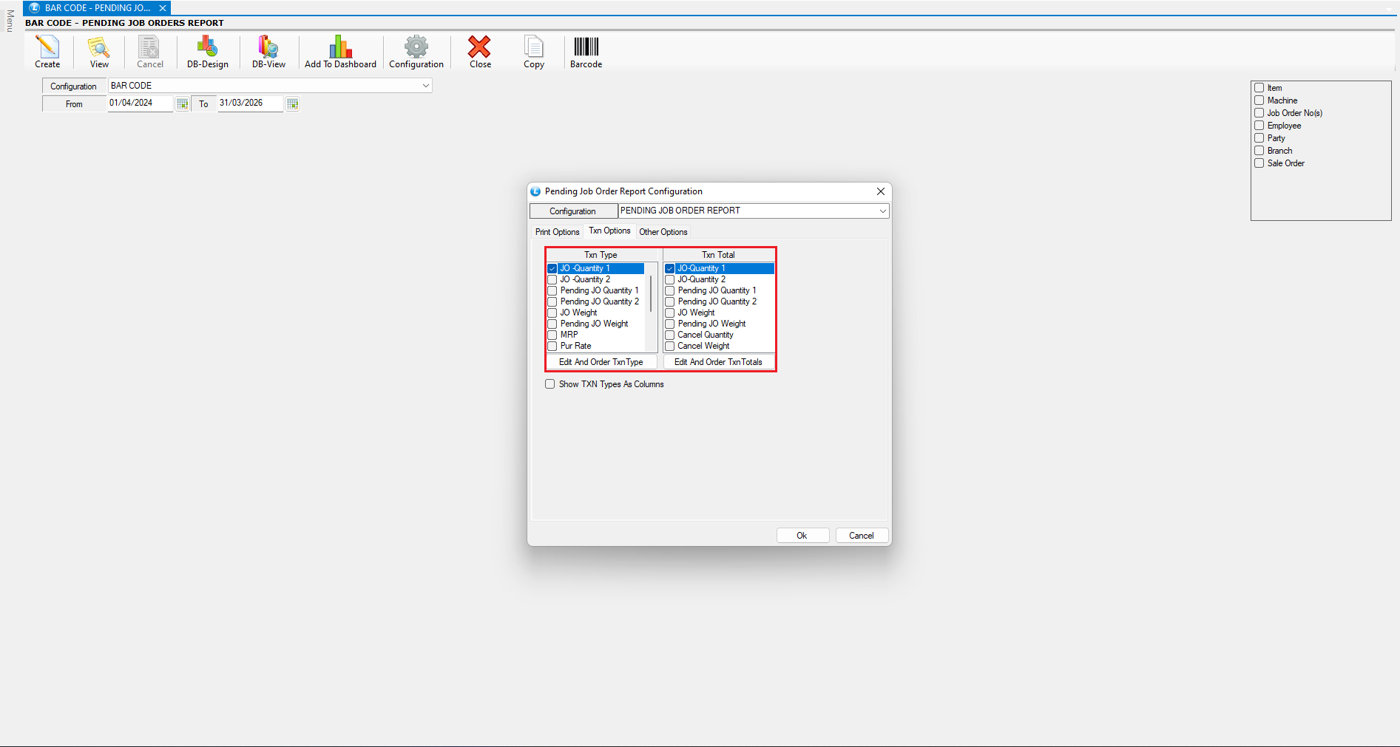1400x747 pixels.
Task: Switch to the Other Options tab
Action: (x=663, y=232)
